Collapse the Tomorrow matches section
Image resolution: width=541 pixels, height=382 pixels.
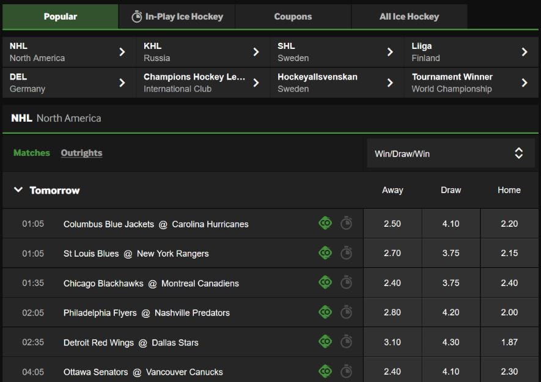[x=18, y=190]
